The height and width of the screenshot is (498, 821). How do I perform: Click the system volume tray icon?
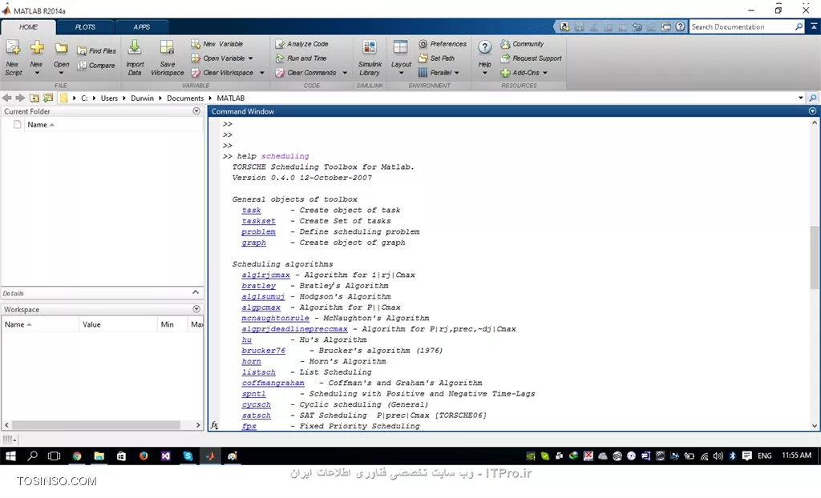718,456
